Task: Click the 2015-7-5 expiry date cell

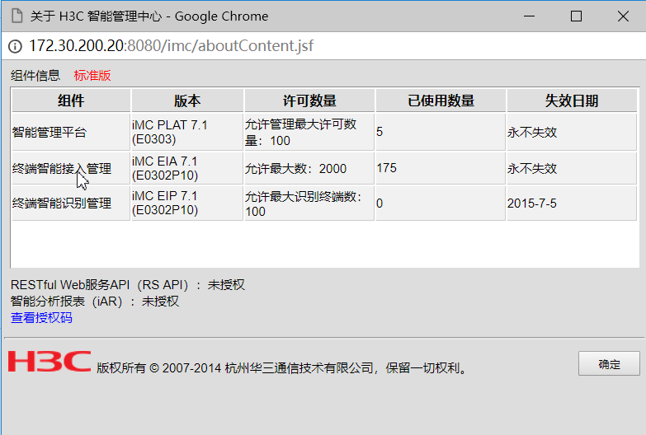Action: pyautogui.click(x=532, y=203)
